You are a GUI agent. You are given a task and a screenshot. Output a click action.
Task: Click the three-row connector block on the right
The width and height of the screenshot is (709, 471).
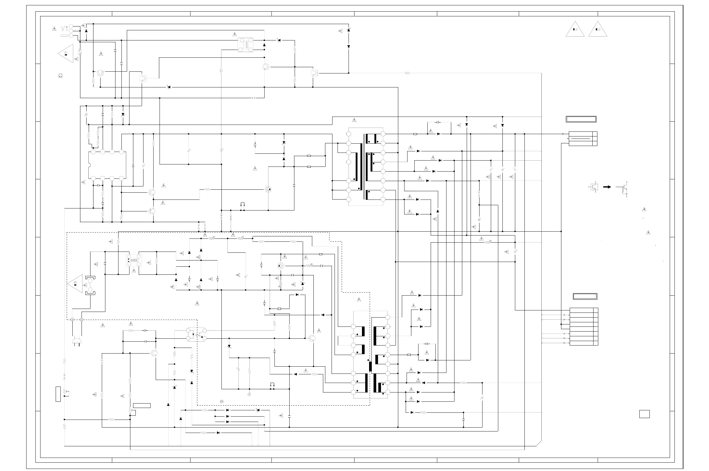click(583, 139)
